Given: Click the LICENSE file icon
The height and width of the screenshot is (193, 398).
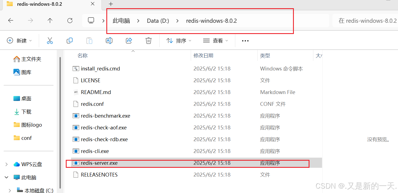Looking at the screenshot, I should click(x=76, y=80).
